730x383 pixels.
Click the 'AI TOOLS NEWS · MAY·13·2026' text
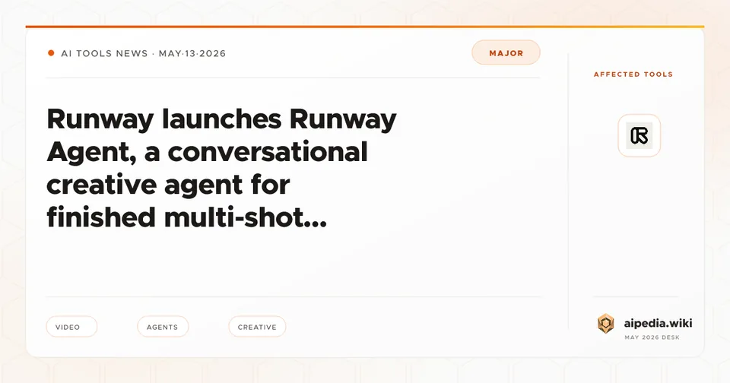144,53
